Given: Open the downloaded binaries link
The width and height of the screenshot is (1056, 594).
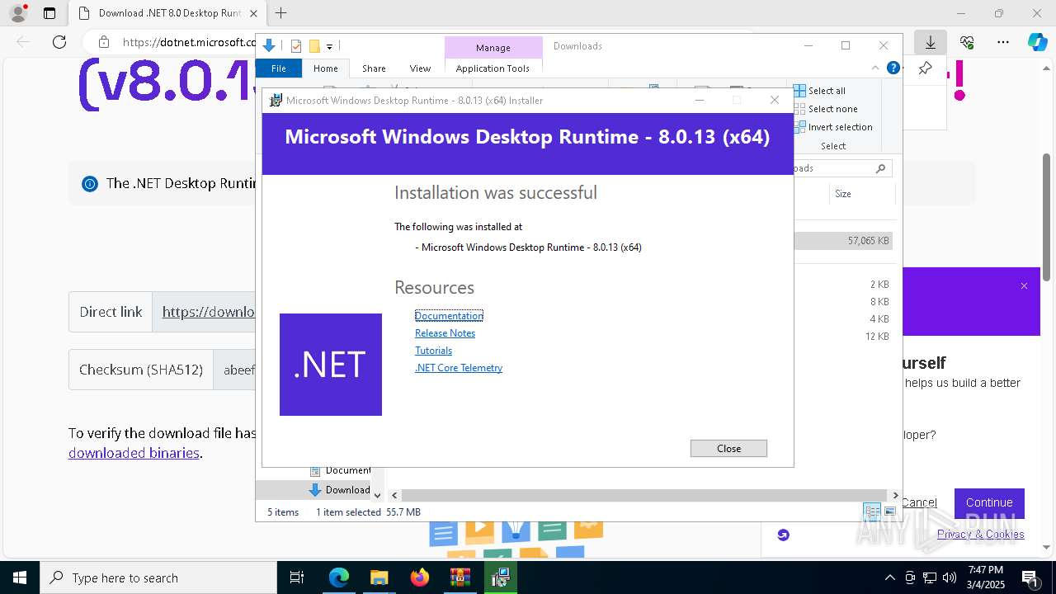Looking at the screenshot, I should pyautogui.click(x=134, y=453).
